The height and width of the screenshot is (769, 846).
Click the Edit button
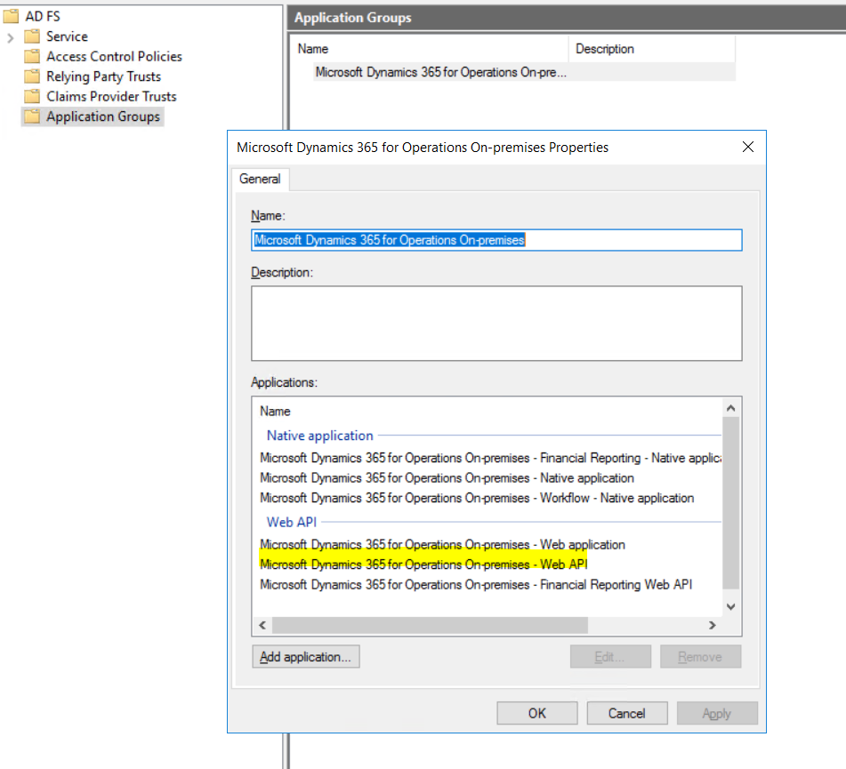pos(610,657)
